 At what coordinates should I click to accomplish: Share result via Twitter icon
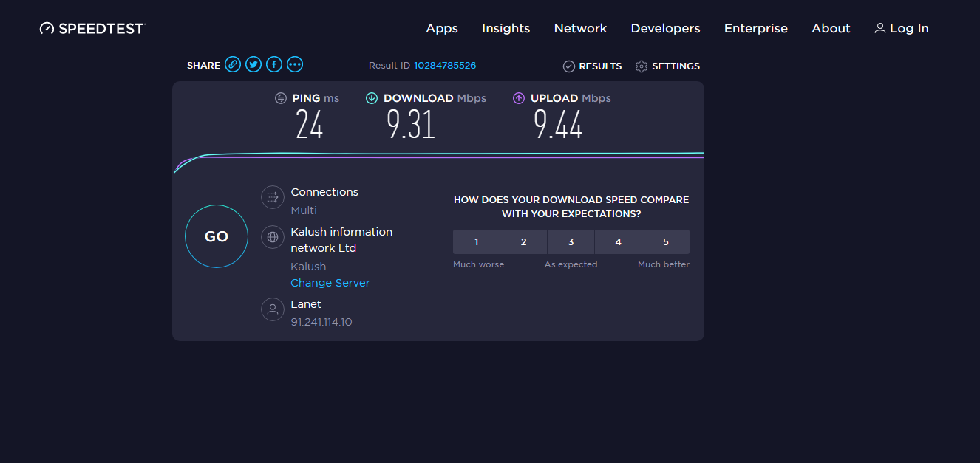[253, 65]
